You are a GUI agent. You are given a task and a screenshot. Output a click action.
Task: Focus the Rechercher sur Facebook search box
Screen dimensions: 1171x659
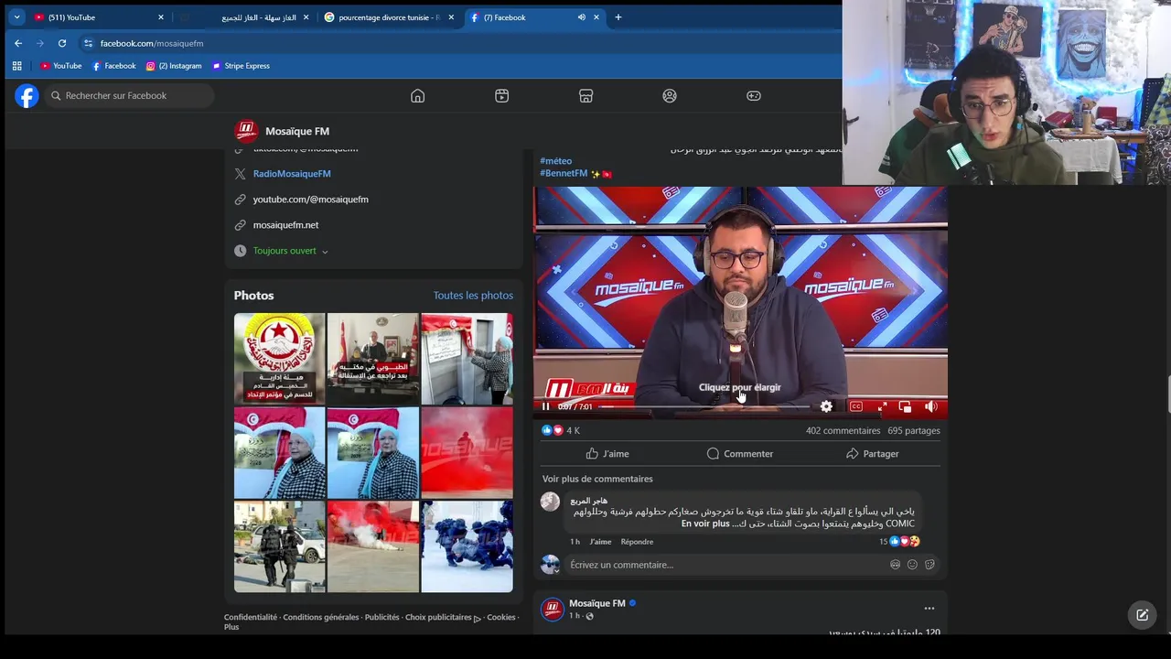[x=128, y=96]
